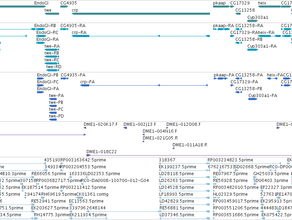Select transcript heix-RA
This screenshot has height=220, width=292.
point(266,32)
